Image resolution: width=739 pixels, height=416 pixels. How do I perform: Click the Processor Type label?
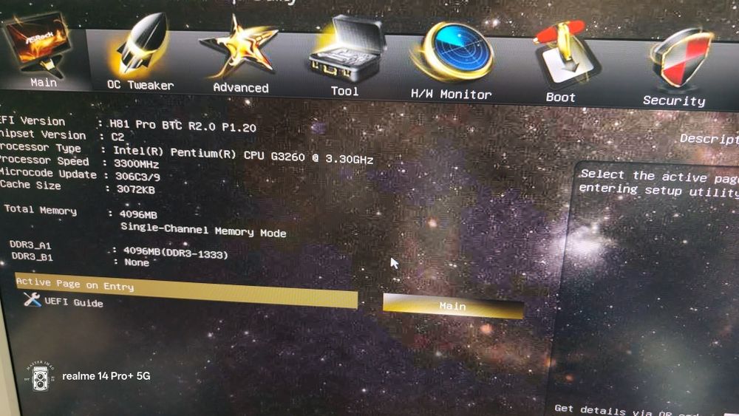tap(40, 148)
